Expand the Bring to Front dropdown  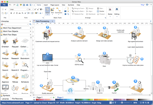tap(85, 8)
